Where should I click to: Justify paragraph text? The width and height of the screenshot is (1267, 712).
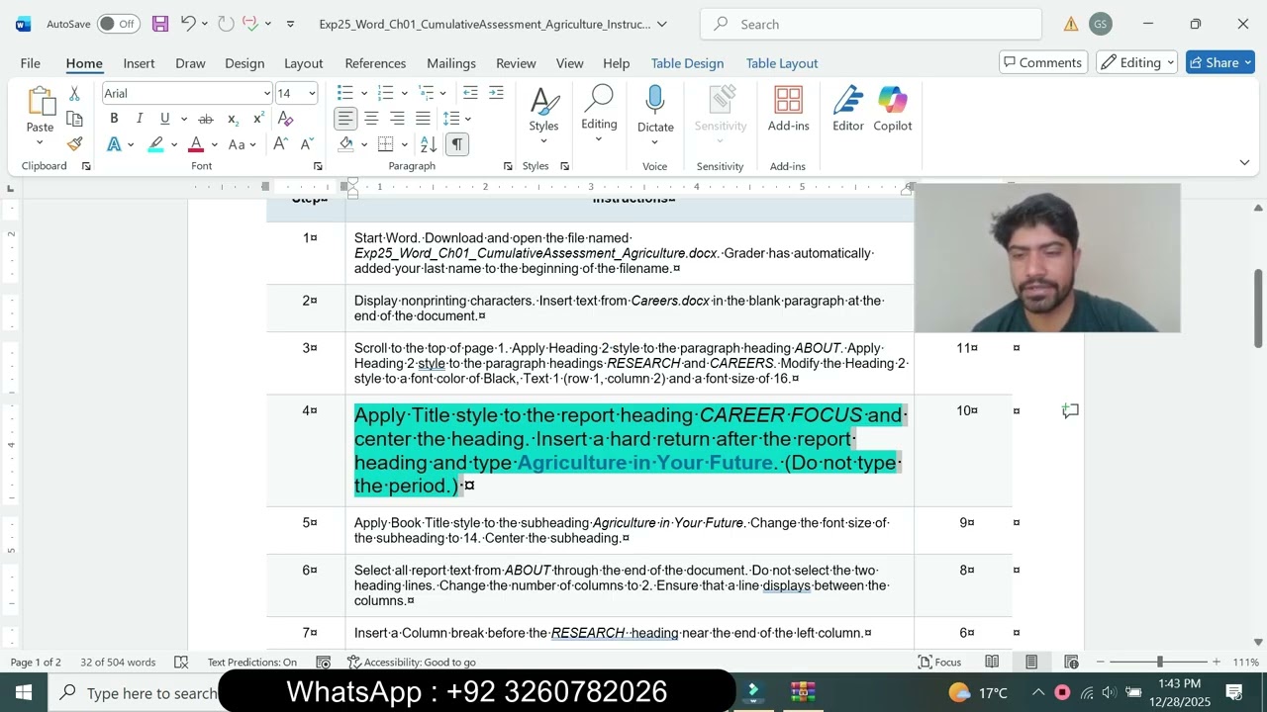coord(423,119)
